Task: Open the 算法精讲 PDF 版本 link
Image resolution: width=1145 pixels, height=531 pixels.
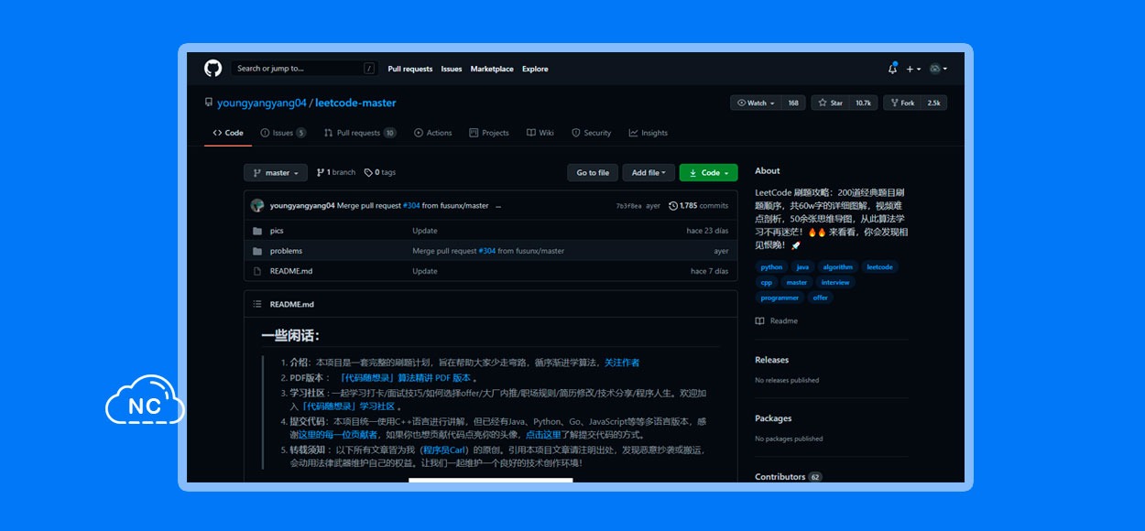Action: pyautogui.click(x=404, y=377)
